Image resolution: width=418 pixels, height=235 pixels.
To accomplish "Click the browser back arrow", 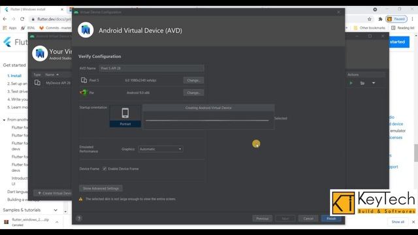I will 5,19.
